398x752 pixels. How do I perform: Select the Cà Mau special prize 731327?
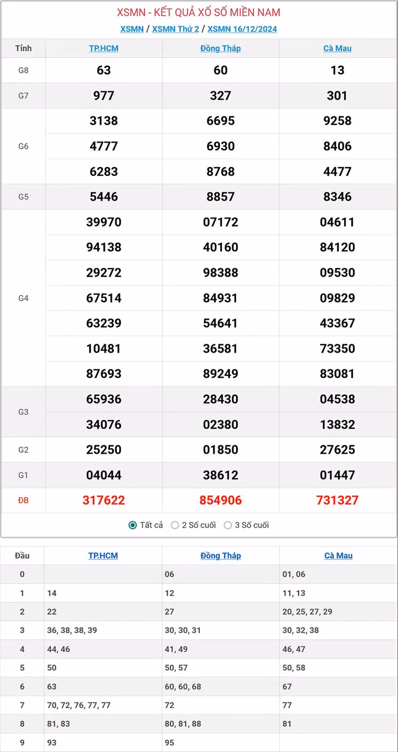(x=338, y=500)
